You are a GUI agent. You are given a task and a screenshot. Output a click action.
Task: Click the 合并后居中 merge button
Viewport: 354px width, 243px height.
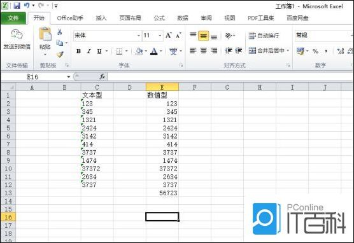[266, 50]
